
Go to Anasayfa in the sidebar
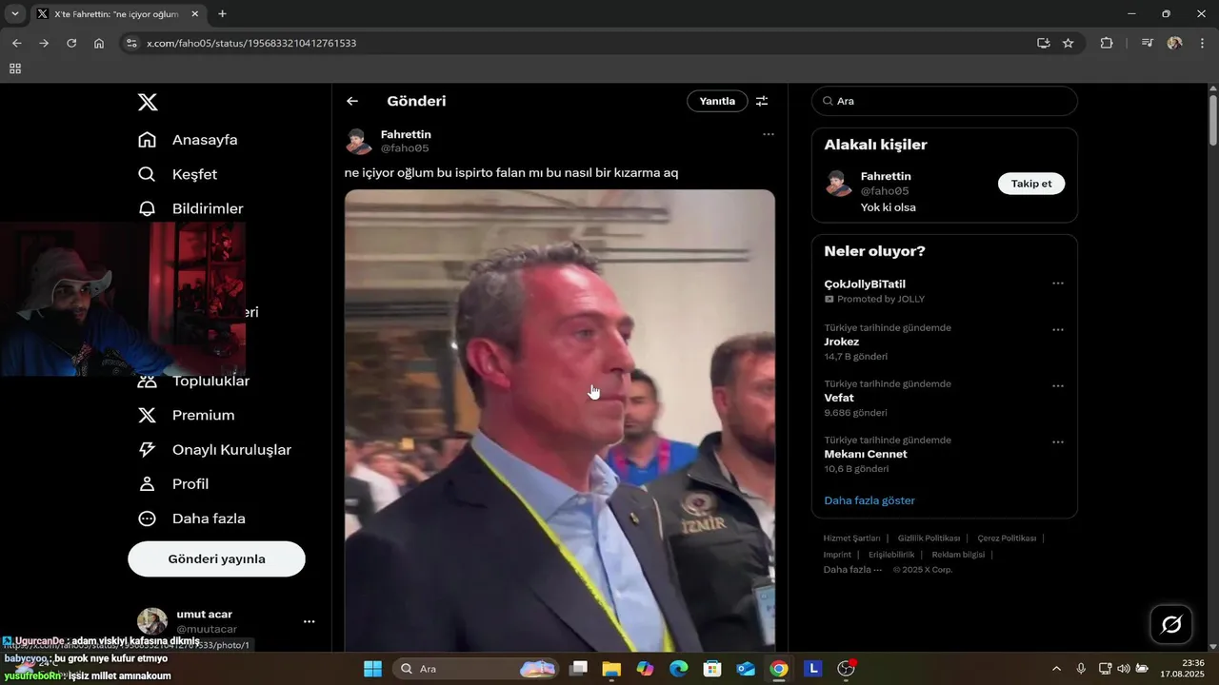tap(188, 140)
